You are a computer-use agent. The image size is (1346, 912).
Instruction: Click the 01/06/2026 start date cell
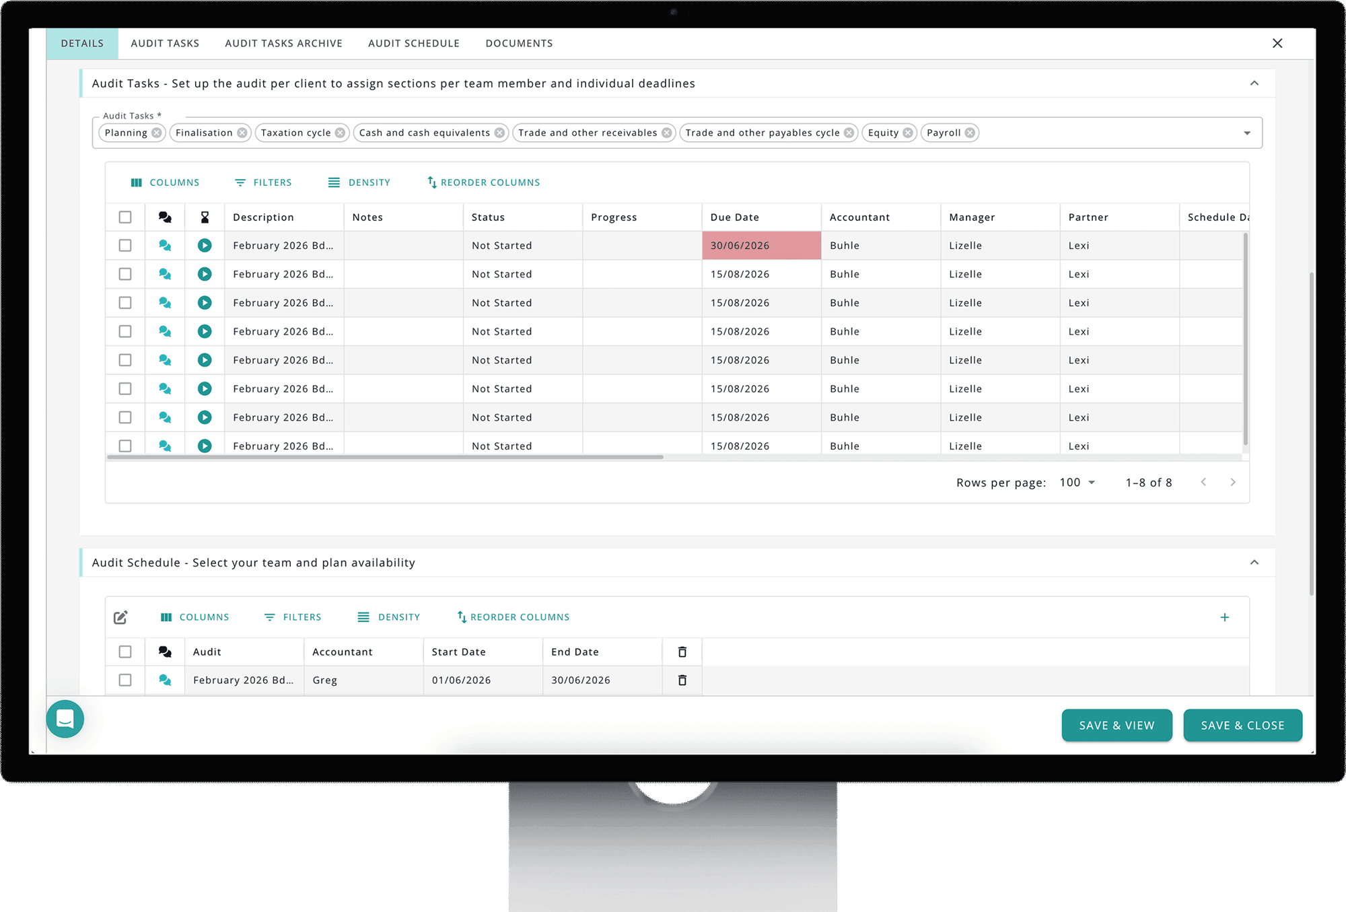tap(483, 680)
